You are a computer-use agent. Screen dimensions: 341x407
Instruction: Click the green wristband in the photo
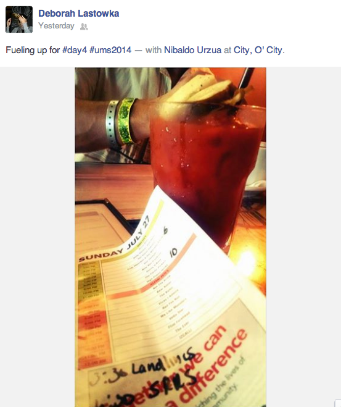(126, 120)
